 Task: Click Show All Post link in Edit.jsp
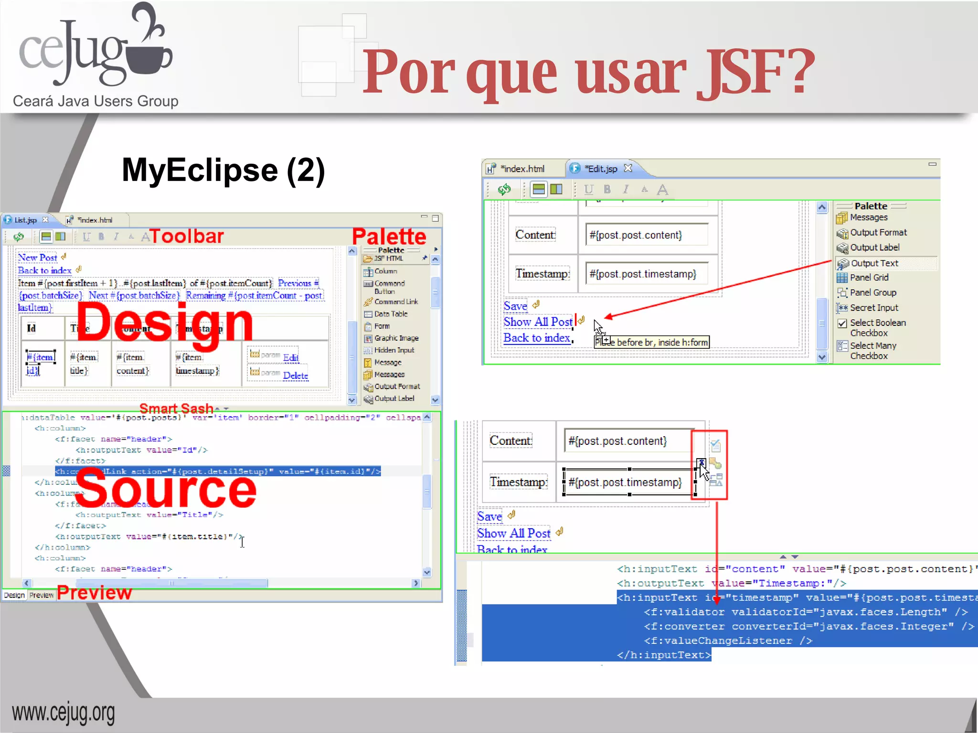538,322
